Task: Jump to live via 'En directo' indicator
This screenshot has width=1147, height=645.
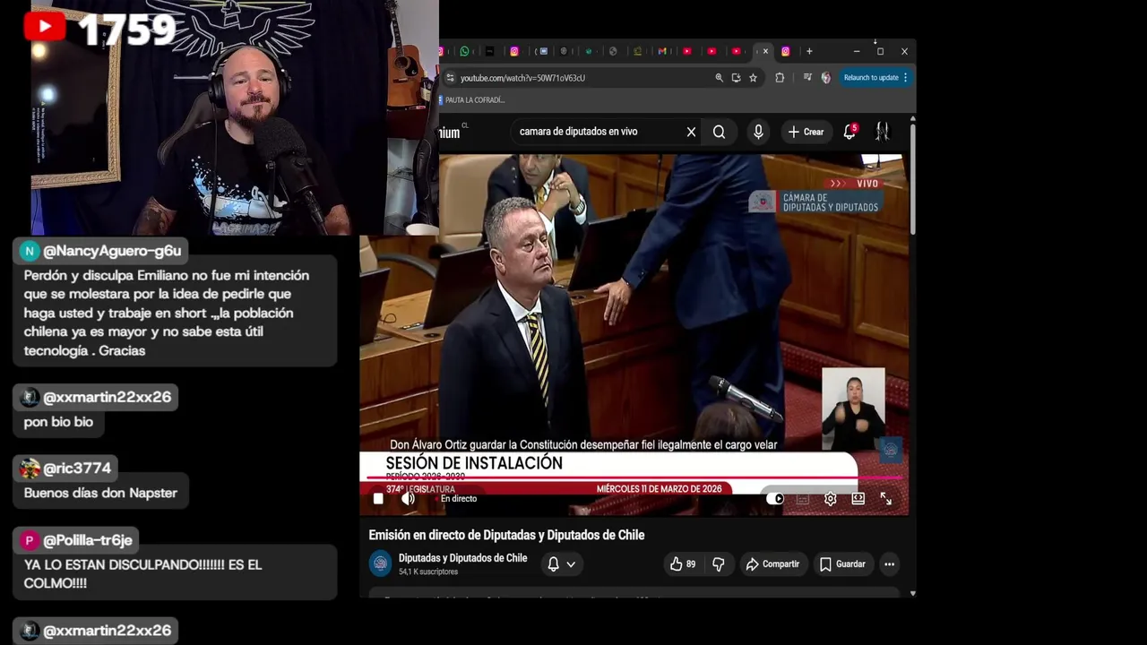Action: [456, 499]
